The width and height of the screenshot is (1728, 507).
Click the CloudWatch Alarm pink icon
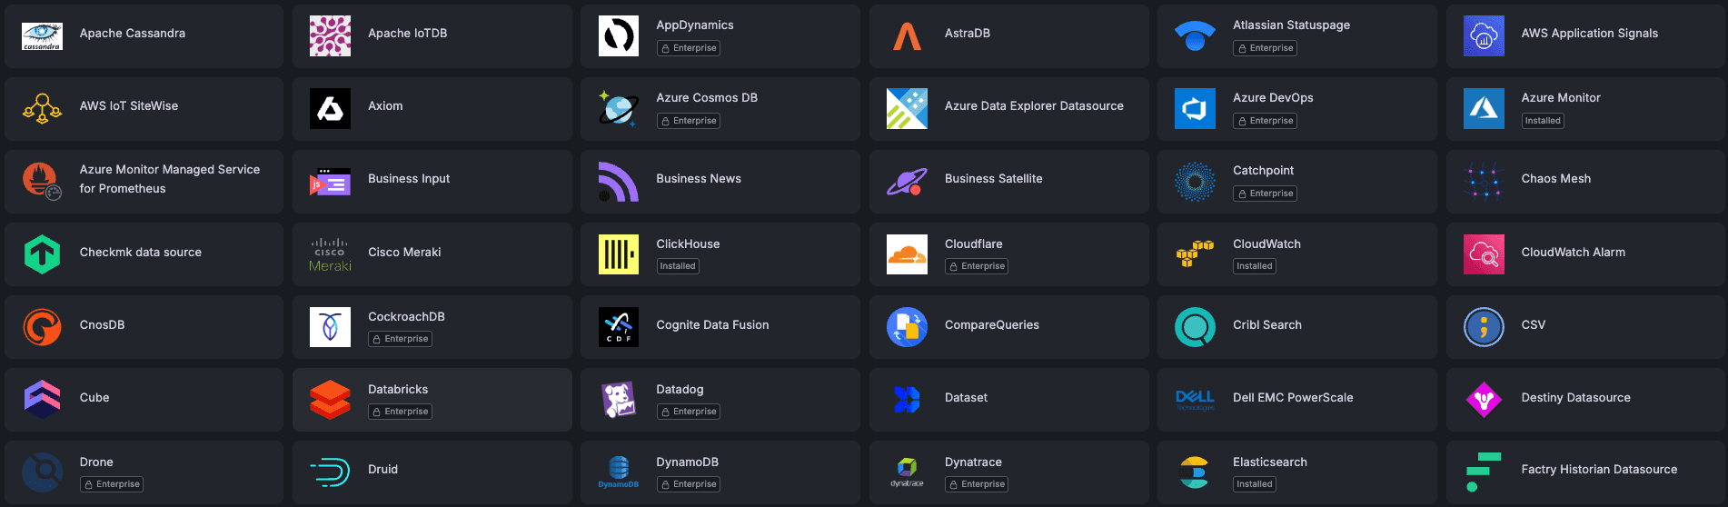(1484, 254)
